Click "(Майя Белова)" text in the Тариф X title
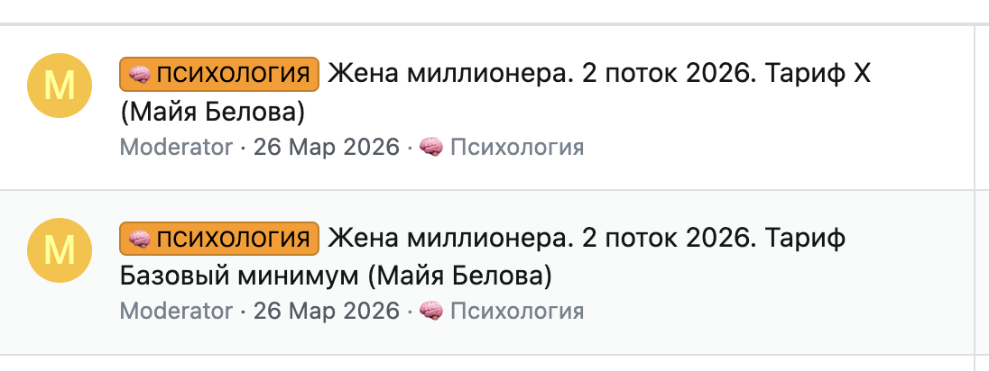The height and width of the screenshot is (371, 989). point(212,112)
